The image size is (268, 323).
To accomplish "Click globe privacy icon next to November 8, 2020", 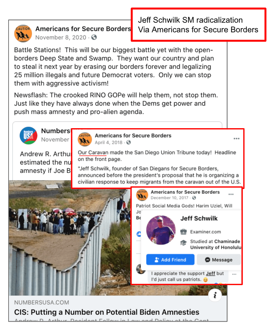I will point(94,37).
